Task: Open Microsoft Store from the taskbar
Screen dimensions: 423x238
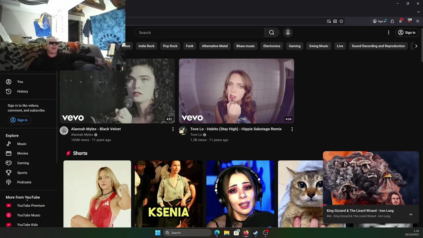Action: coord(236,233)
